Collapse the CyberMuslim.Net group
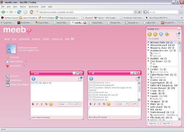 coord(148,75)
